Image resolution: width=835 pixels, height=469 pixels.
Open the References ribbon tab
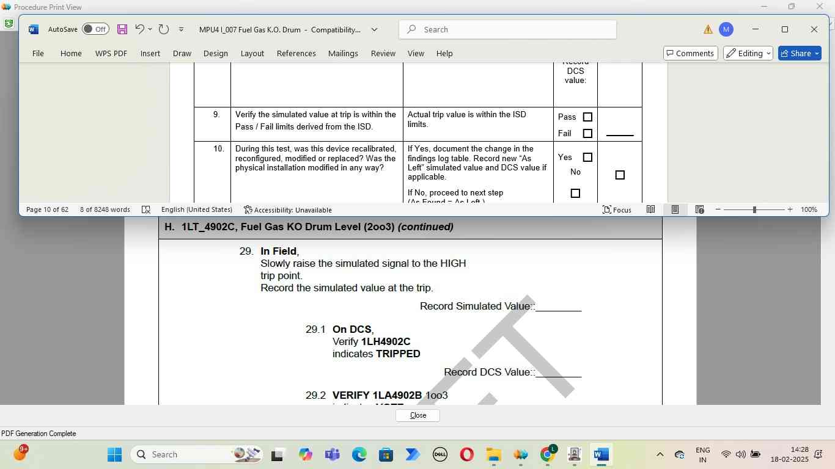click(296, 53)
